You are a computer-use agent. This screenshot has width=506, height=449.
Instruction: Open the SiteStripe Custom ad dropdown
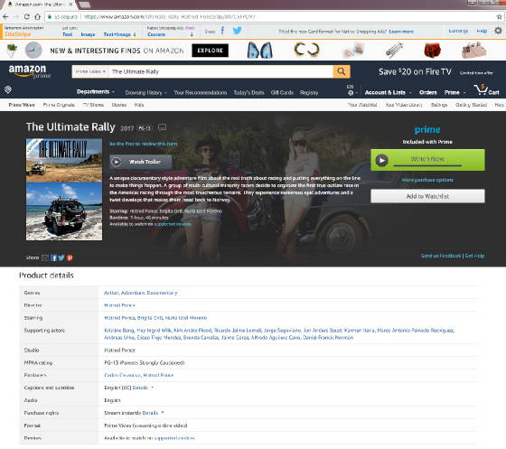click(170, 34)
